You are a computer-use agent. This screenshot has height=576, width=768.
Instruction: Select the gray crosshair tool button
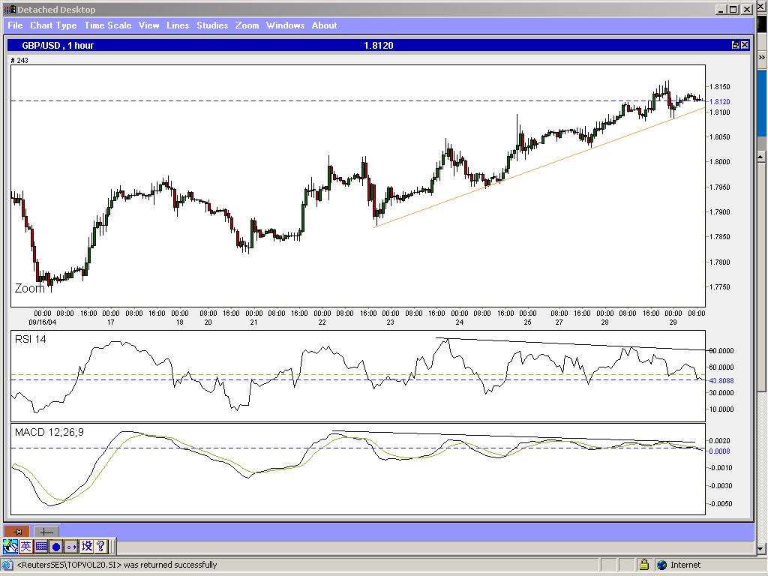click(x=46, y=532)
